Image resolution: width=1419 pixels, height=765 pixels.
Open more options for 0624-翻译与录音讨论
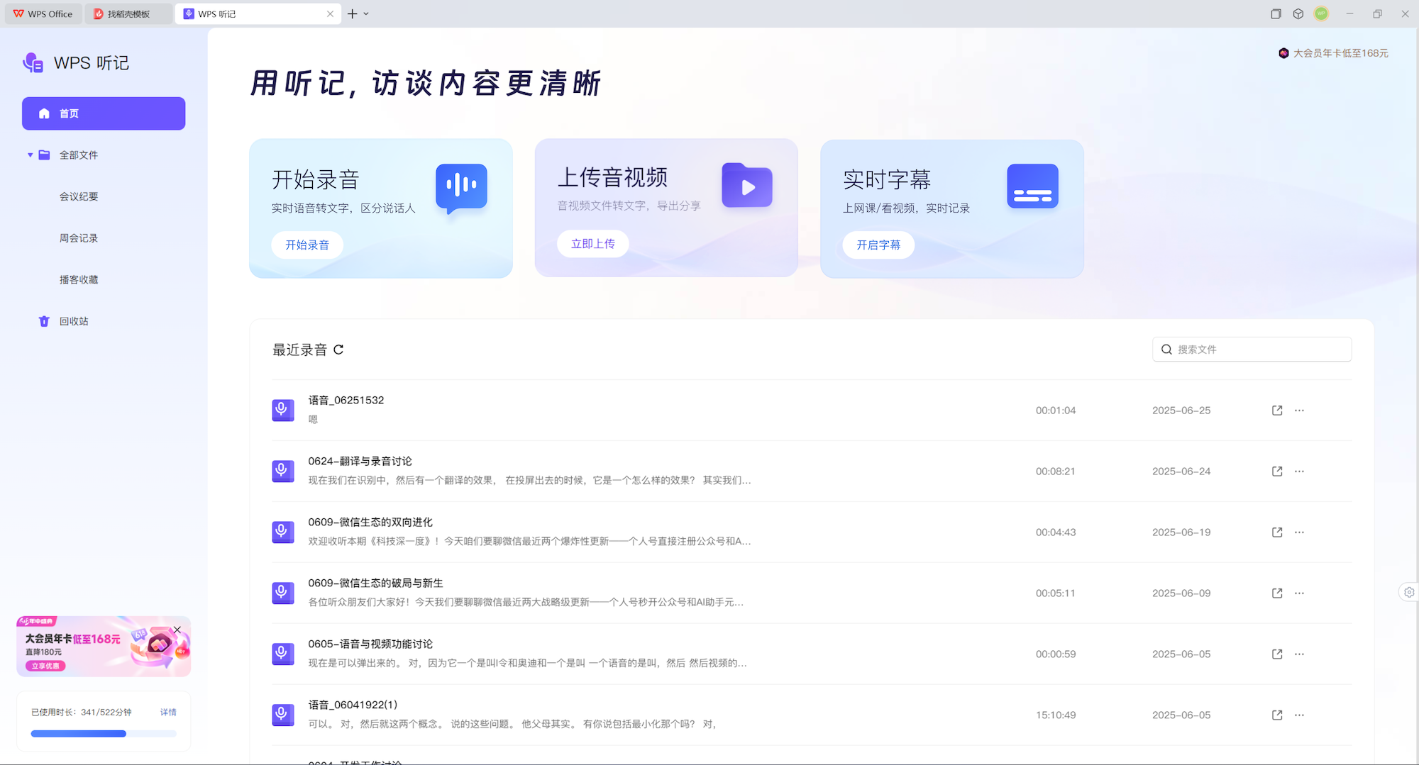[1299, 471]
